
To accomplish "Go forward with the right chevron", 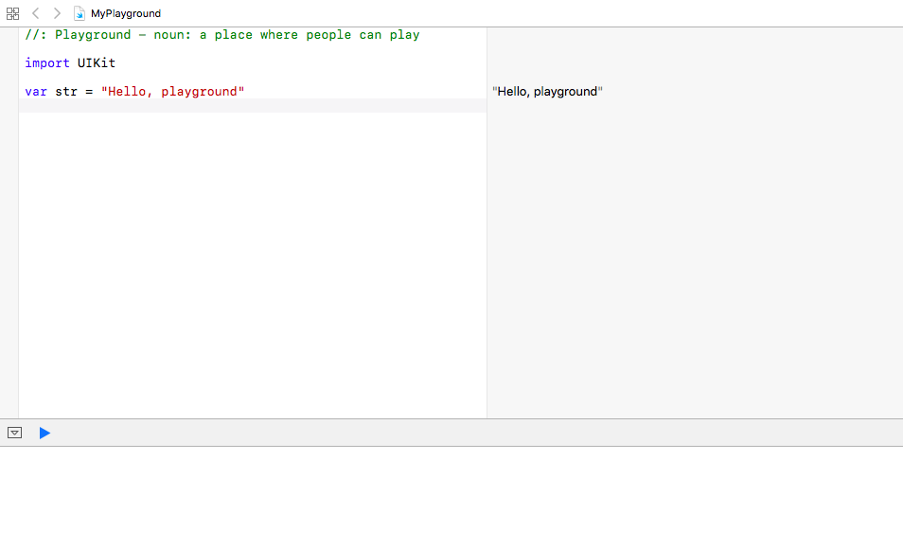I will click(x=57, y=13).
